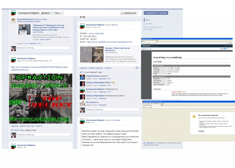Like Suzan Berberian's post via Харесван
Viewport: 235px width, 168px height.
point(33,43)
